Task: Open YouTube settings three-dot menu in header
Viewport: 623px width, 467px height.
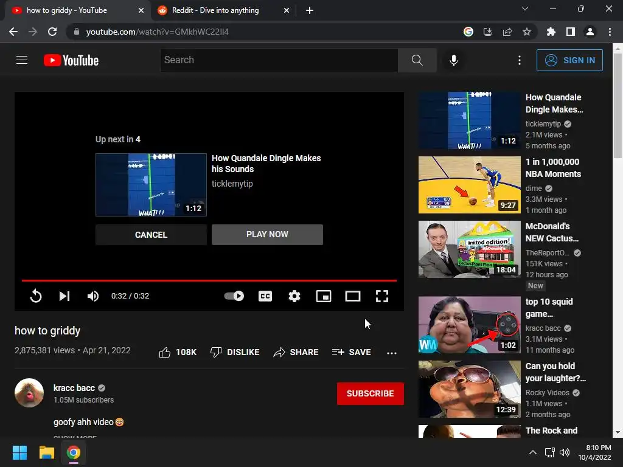Action: [x=520, y=60]
